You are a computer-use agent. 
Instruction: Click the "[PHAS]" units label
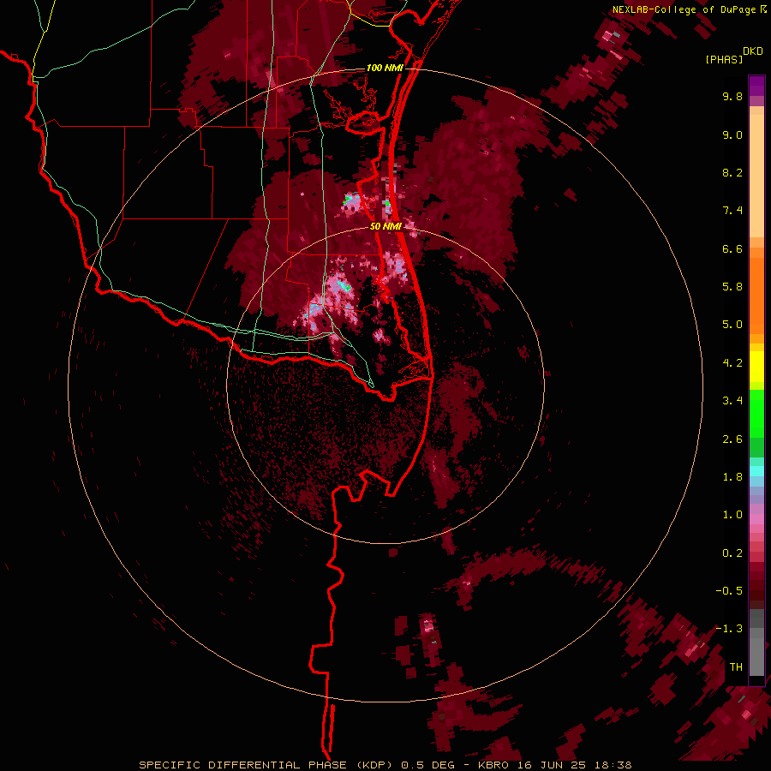pyautogui.click(x=724, y=59)
